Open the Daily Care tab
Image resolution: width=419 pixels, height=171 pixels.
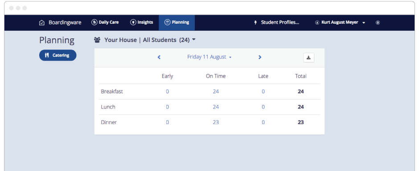pos(105,22)
